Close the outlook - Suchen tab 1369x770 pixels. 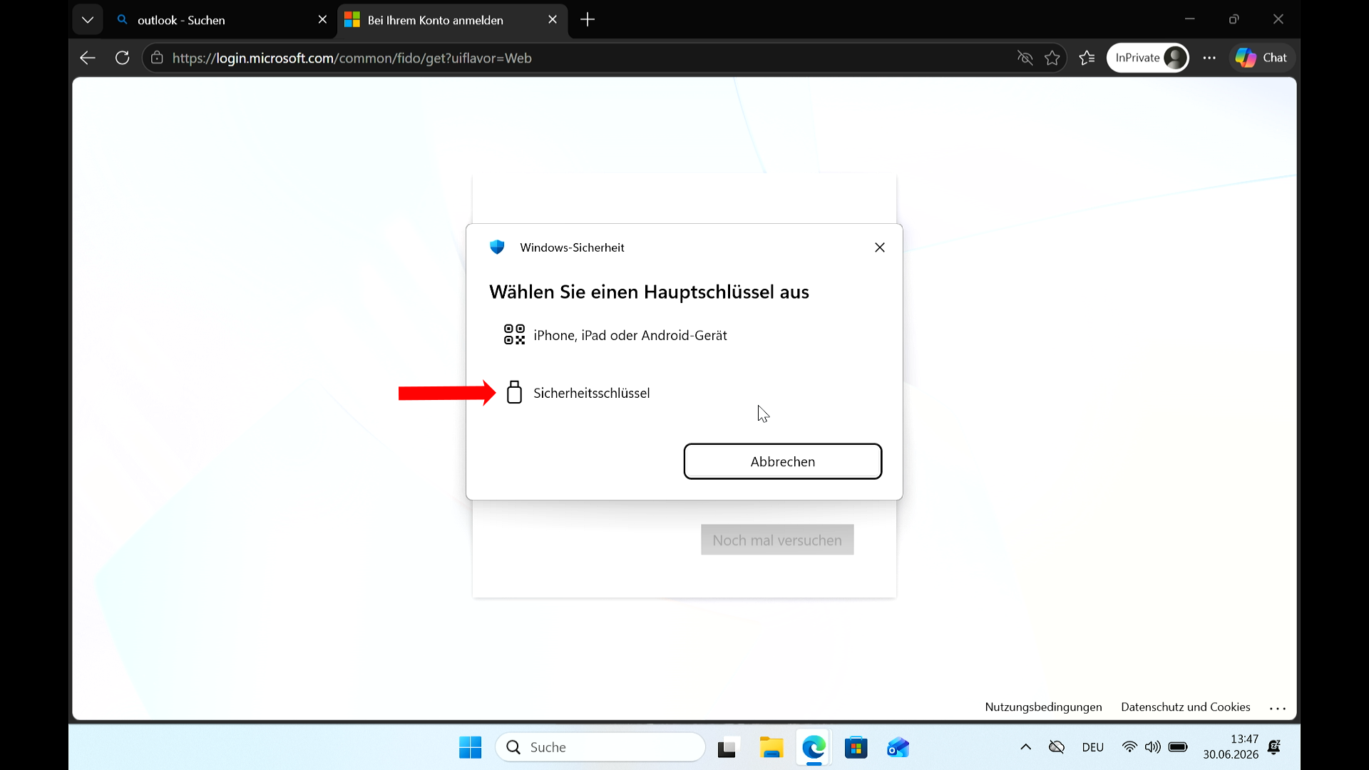pos(322,20)
